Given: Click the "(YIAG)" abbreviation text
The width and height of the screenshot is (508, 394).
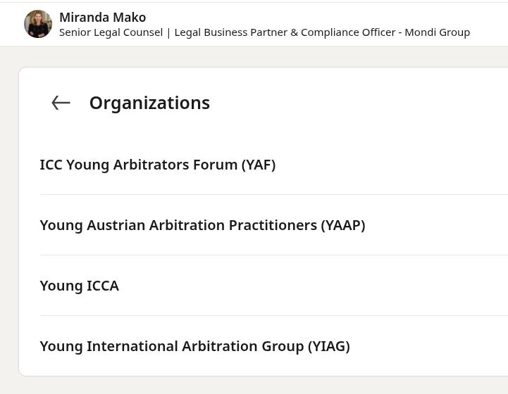Looking at the screenshot, I should 328,346.
